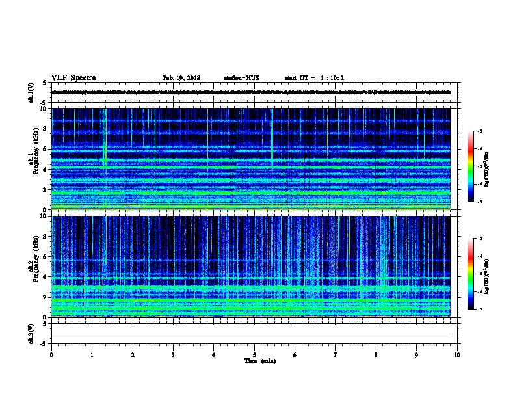Image resolution: width=515 pixels, height=398 pixels.
Task: Click the "2" kHz tick on ch.2 spectrogram
Action: tap(45, 297)
